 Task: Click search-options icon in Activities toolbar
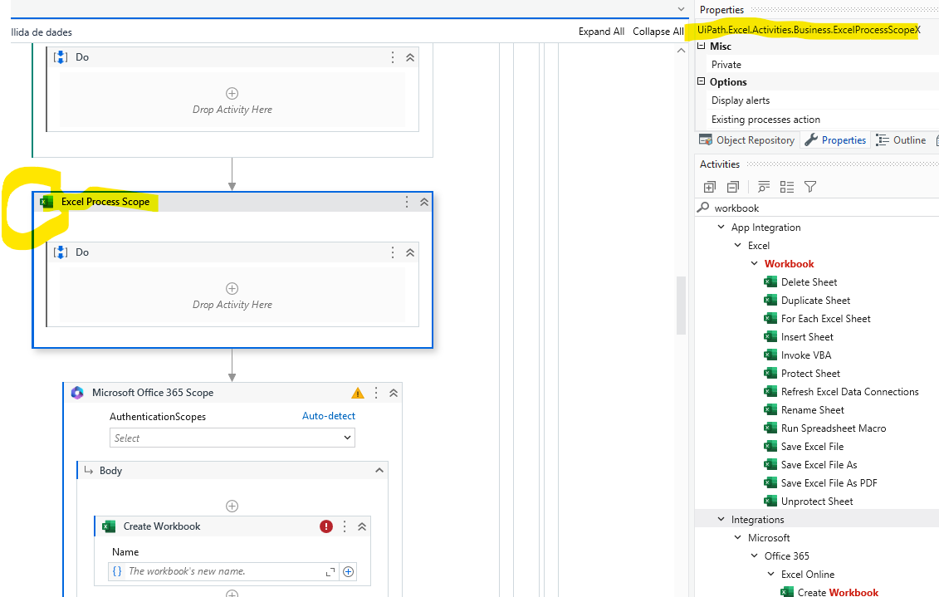click(764, 188)
